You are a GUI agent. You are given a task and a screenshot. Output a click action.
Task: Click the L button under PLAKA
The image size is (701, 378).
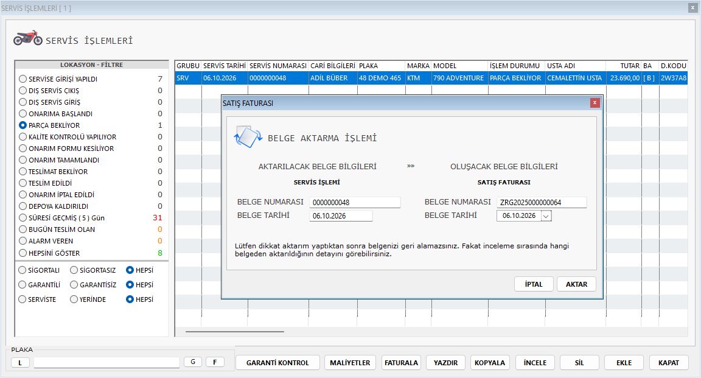tap(20, 363)
